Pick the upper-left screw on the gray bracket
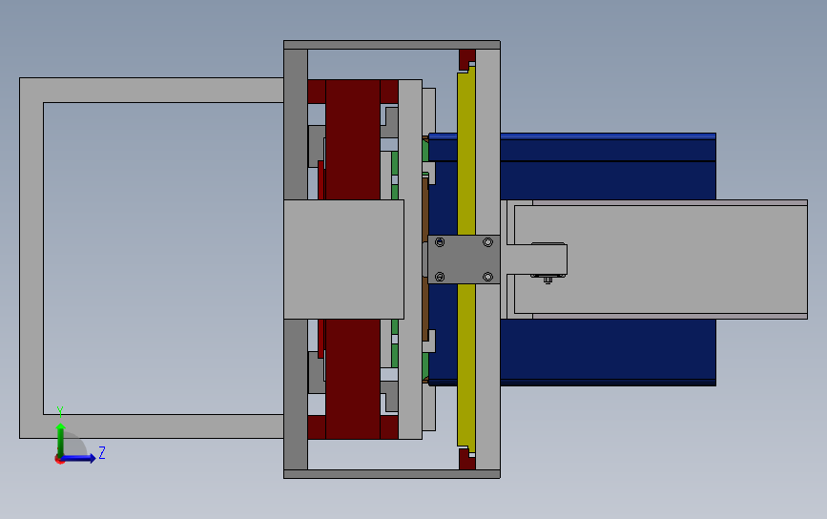The image size is (827, 519). (x=440, y=242)
